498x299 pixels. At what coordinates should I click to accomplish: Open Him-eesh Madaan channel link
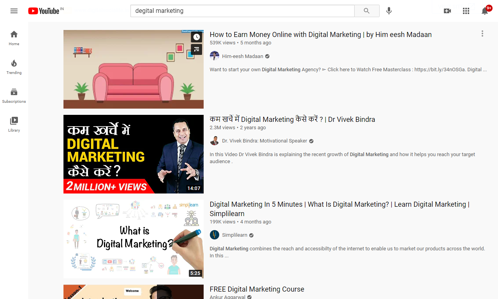pos(243,56)
